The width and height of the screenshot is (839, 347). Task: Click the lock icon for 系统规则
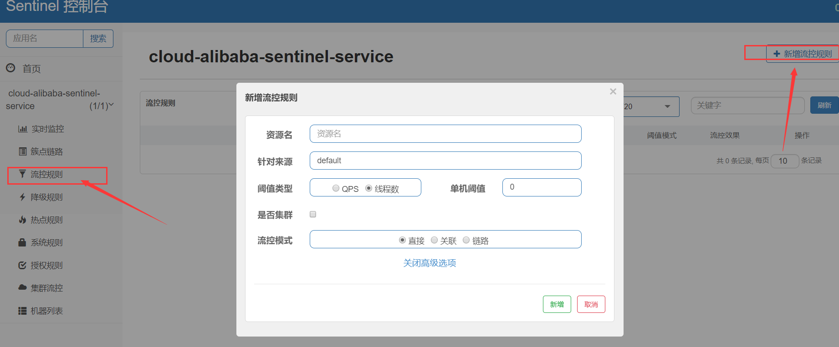click(x=22, y=242)
